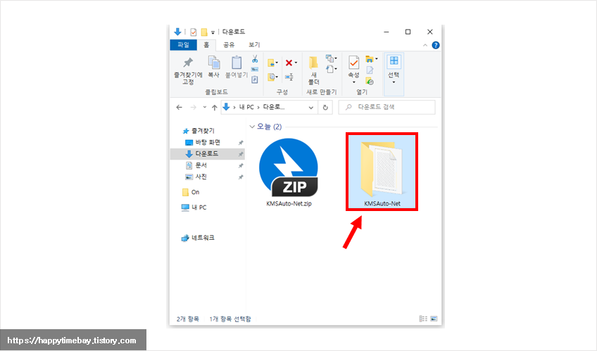Click the Open folder icon in the 열기 group
The height and width of the screenshot is (351, 597).
pyautogui.click(x=370, y=59)
